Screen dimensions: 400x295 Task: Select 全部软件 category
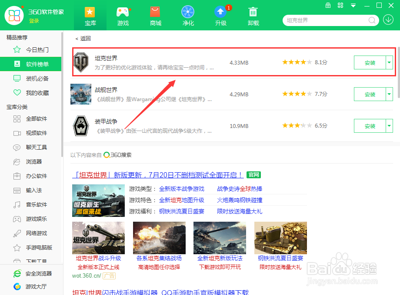click(30, 118)
